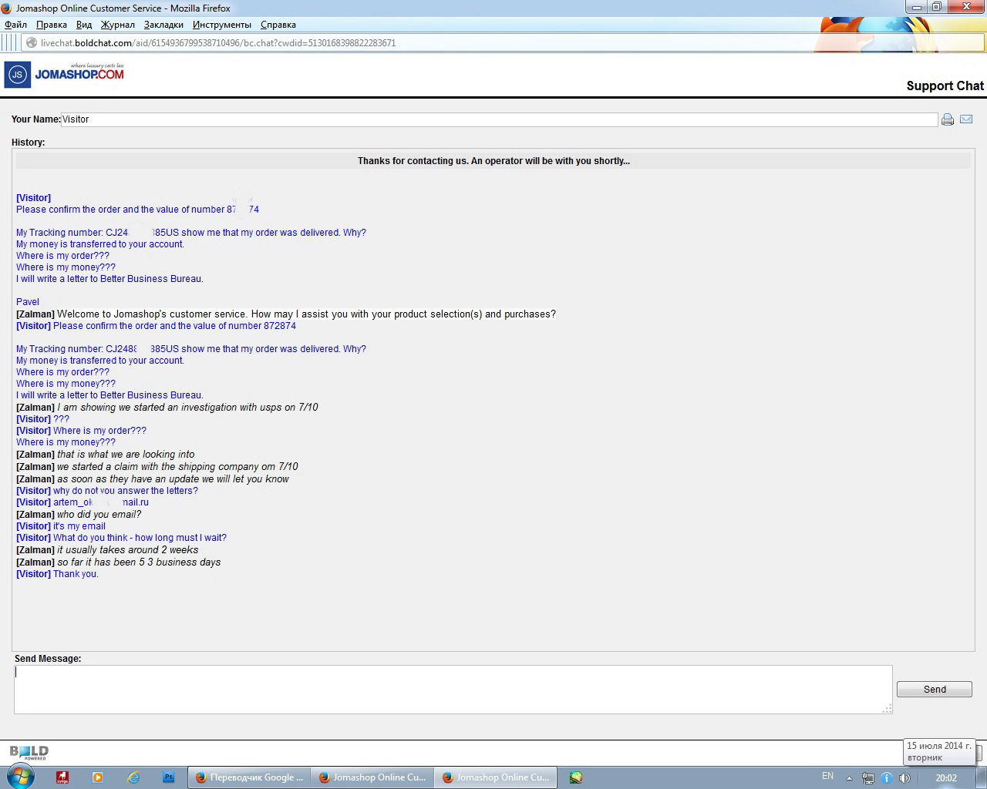Click the Bold powered logo
Viewport: 987px width, 789px height.
[x=29, y=752]
